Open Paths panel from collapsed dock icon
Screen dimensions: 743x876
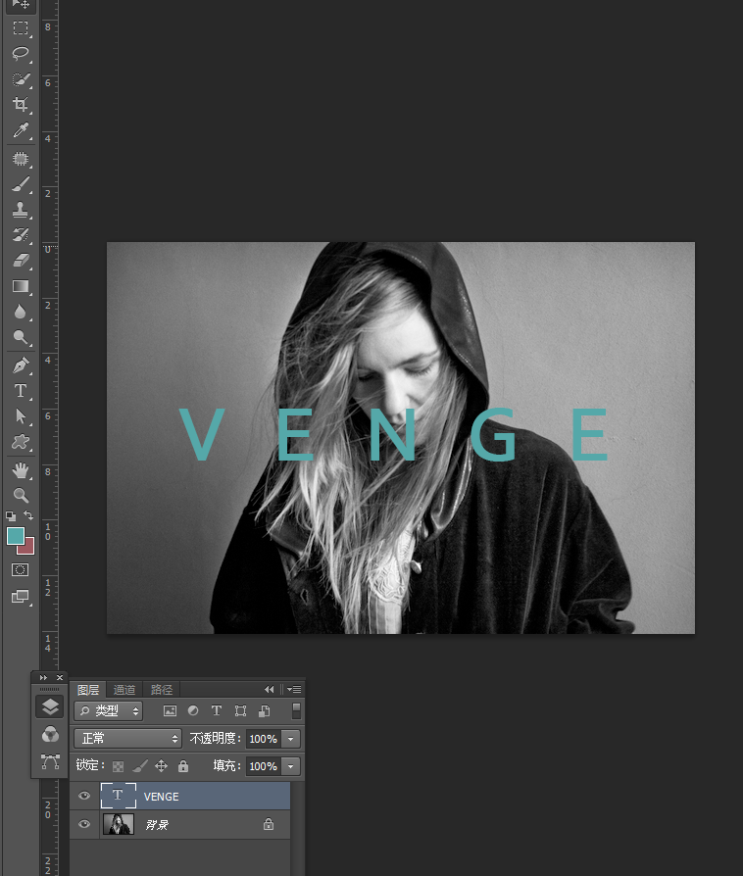(50, 761)
